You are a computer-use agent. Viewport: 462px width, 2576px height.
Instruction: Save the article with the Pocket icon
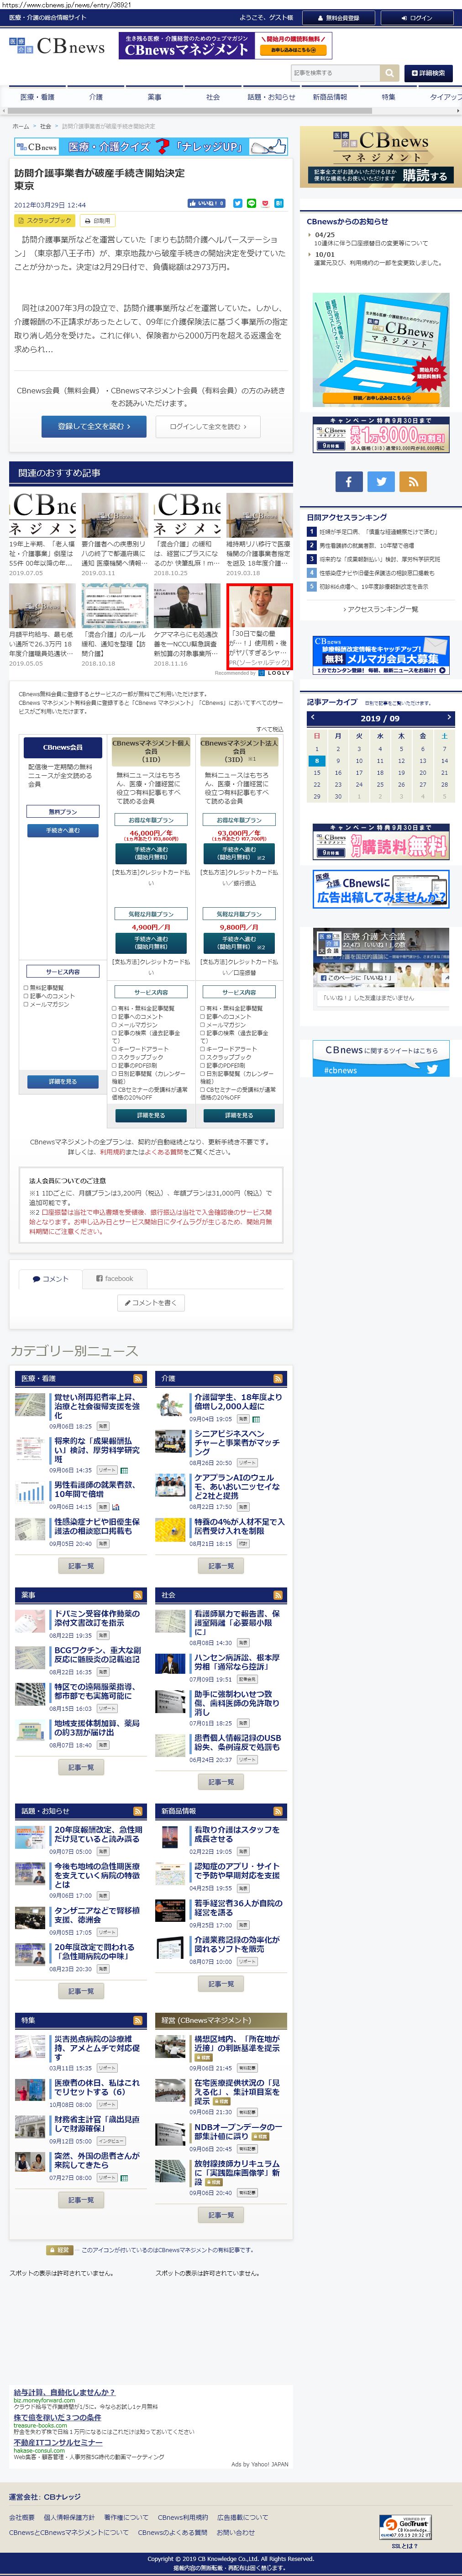point(265,203)
